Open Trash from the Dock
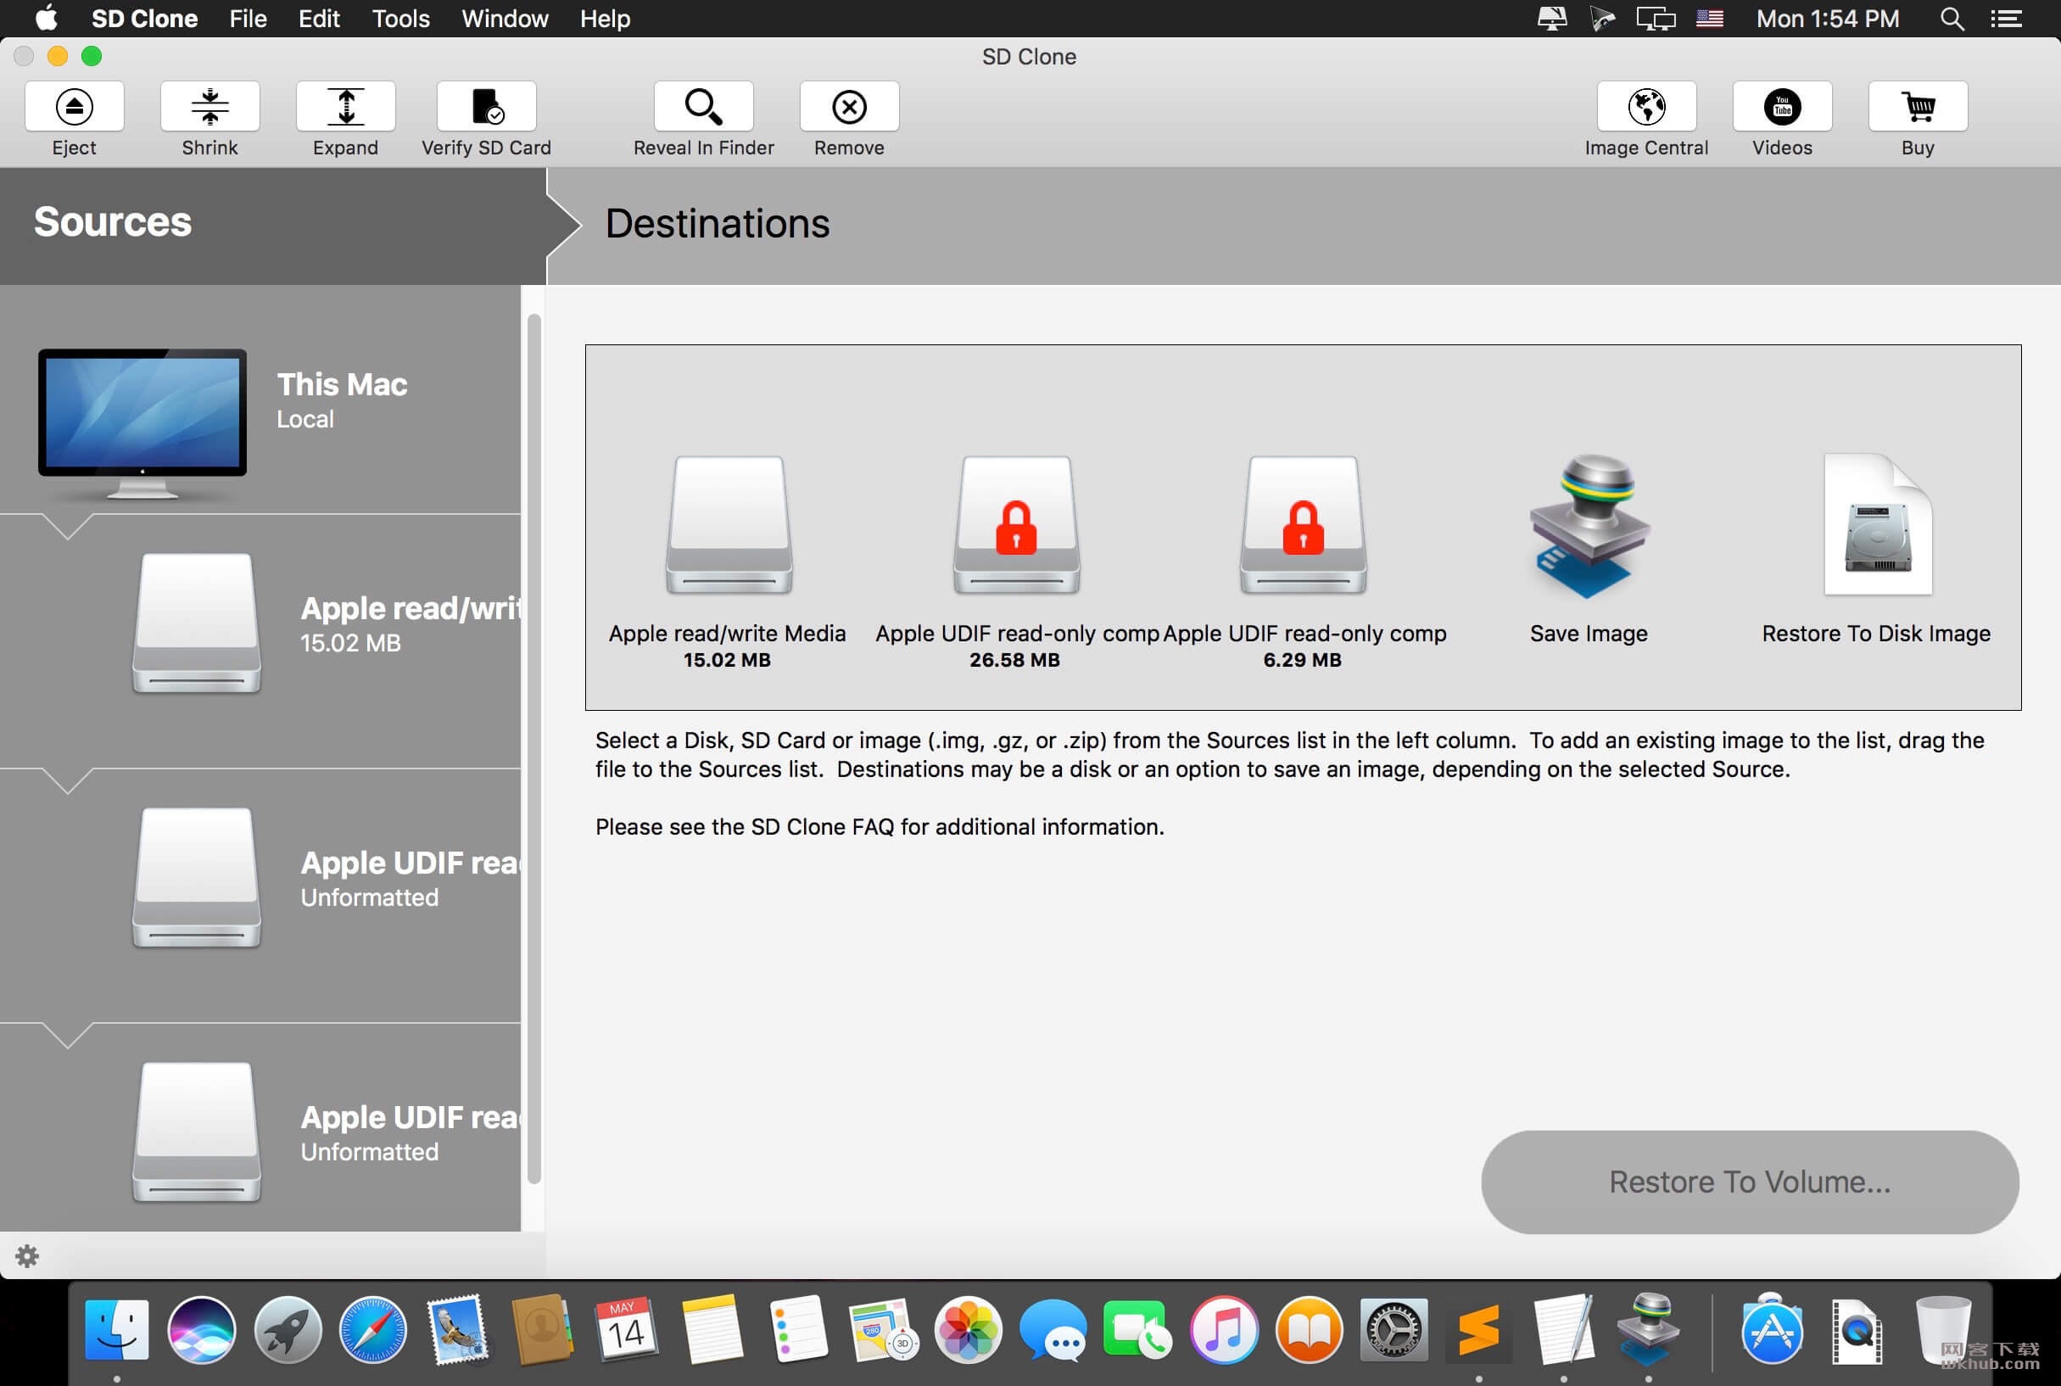Image resolution: width=2061 pixels, height=1386 pixels. [1941, 1329]
